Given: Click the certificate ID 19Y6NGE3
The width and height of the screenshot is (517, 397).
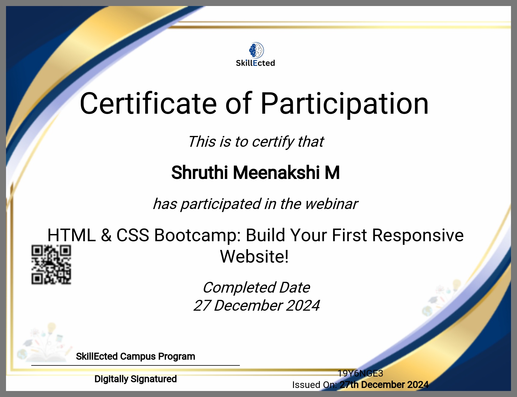Looking at the screenshot, I should click(x=360, y=373).
